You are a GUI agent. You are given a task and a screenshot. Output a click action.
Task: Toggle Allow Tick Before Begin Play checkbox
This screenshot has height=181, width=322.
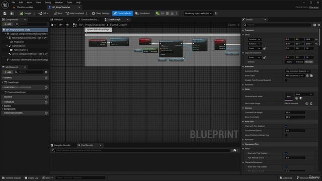click(286, 135)
